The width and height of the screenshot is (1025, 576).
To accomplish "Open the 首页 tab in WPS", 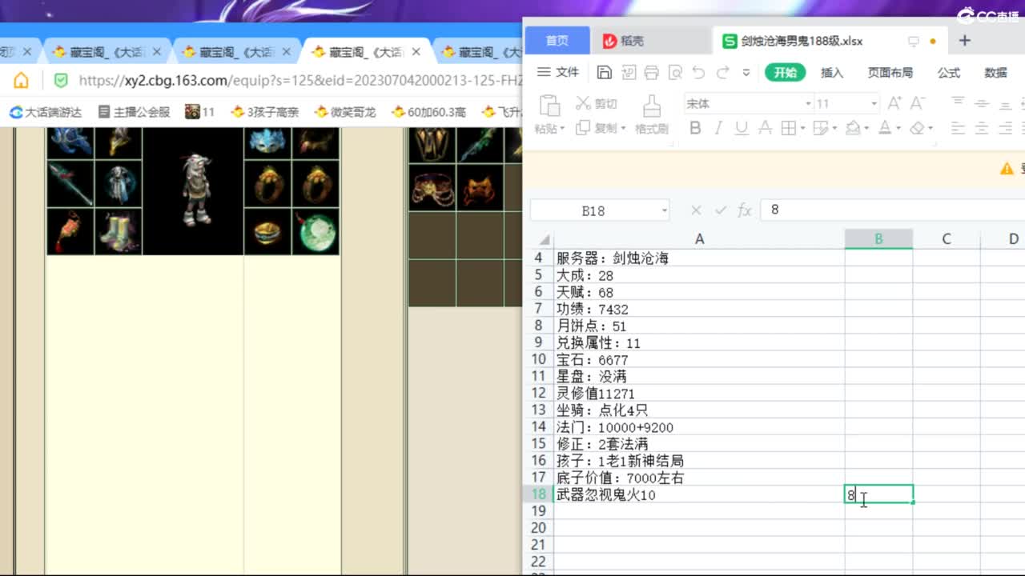I will click(557, 41).
